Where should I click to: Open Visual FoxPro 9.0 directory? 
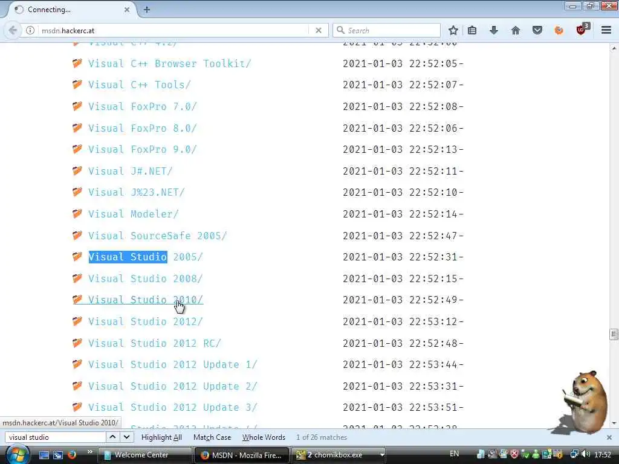tap(142, 150)
